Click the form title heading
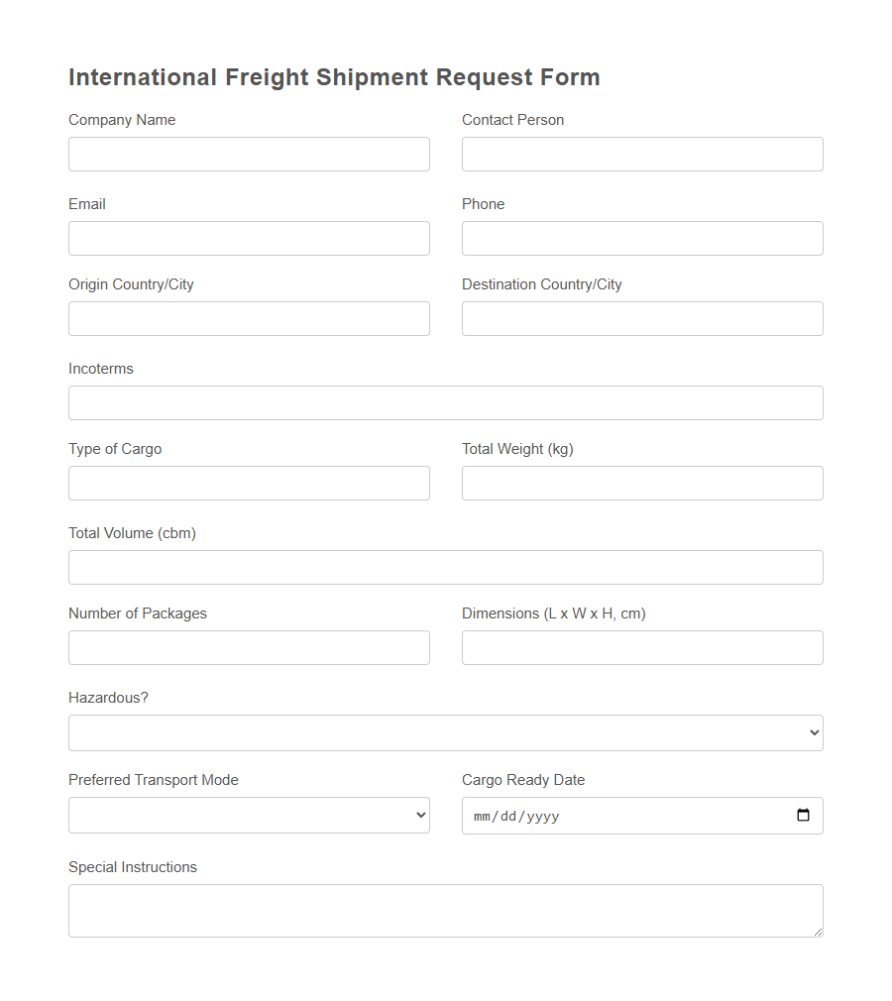The image size is (892, 1001). click(334, 77)
